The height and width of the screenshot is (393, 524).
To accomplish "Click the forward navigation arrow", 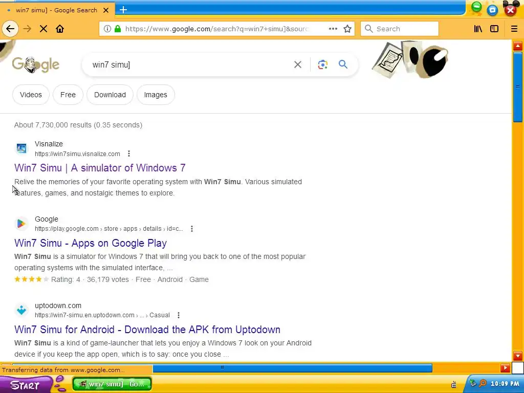I will click(x=27, y=29).
